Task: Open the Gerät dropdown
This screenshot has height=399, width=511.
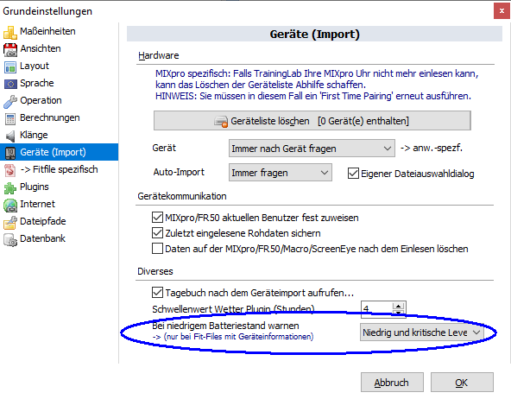Action: tap(312, 149)
